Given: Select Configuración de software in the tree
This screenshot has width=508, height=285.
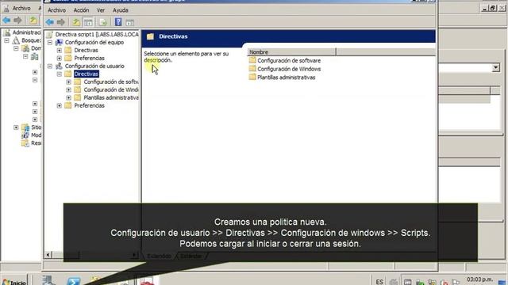Looking at the screenshot, I should pos(111,82).
